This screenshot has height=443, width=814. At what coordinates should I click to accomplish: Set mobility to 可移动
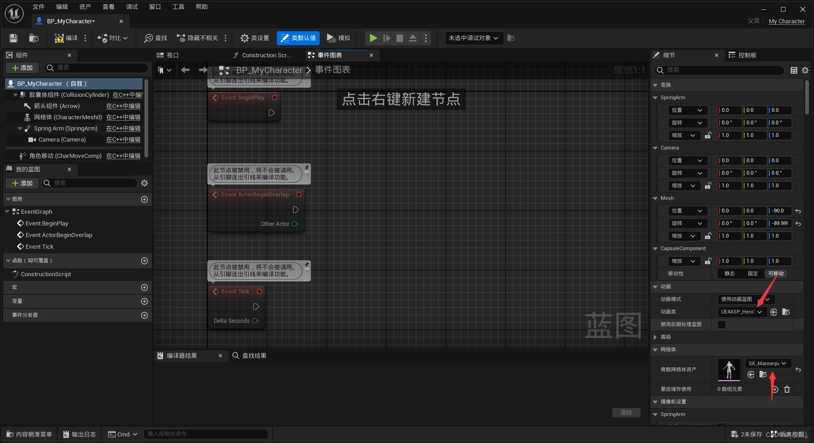776,274
